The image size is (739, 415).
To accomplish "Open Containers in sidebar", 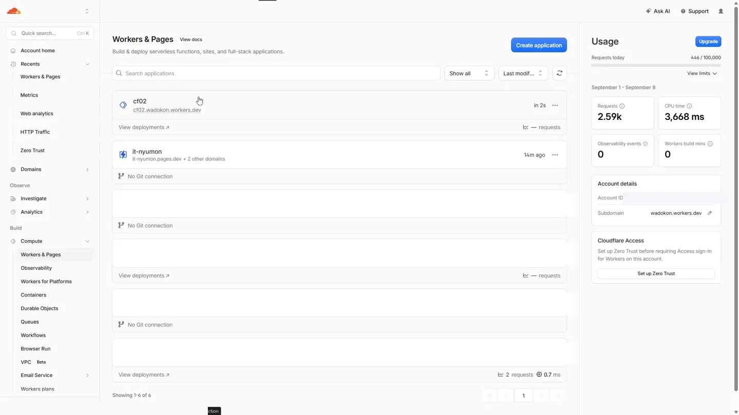I will tap(33, 295).
